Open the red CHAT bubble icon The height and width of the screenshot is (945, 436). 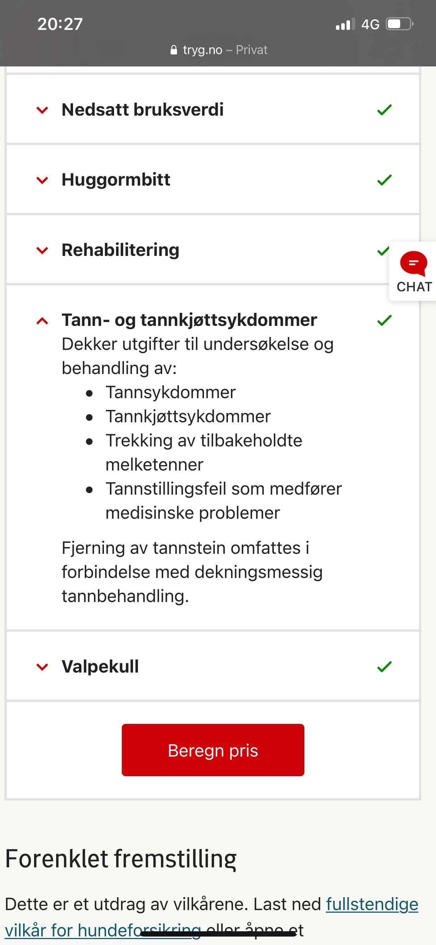point(413,263)
